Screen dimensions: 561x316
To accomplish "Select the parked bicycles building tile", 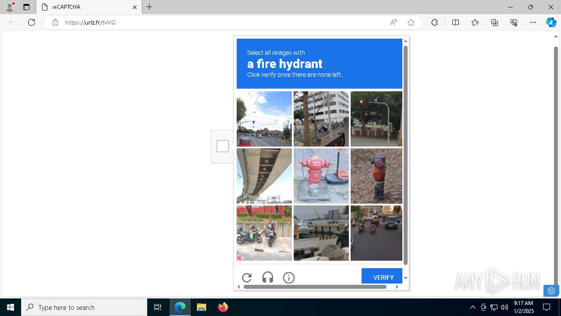I will point(321,119).
